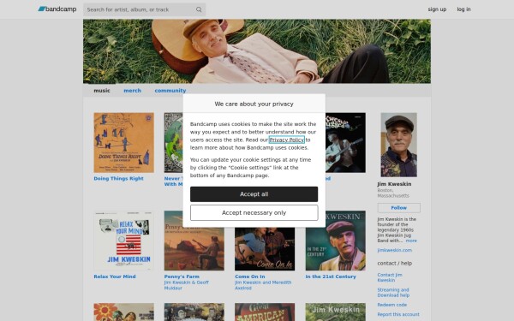Click the Bandcamp logo

[57, 9]
